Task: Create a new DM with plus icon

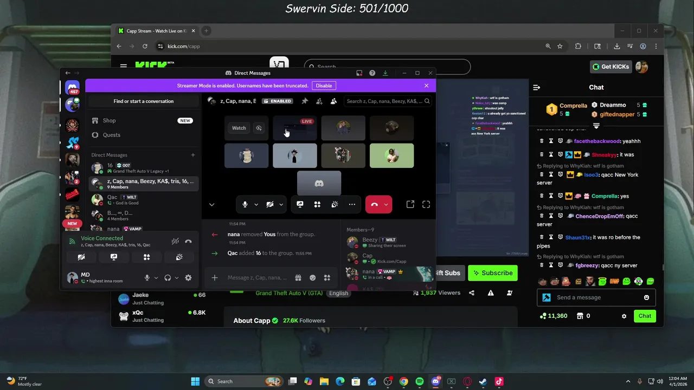Action: point(192,155)
